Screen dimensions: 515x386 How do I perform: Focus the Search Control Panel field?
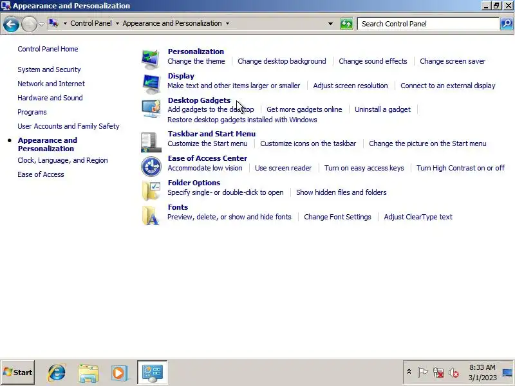[x=428, y=24]
